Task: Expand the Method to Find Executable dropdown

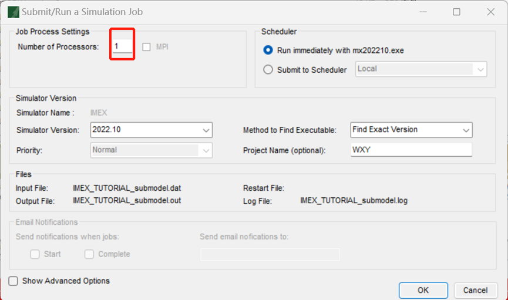Action: 411,130
